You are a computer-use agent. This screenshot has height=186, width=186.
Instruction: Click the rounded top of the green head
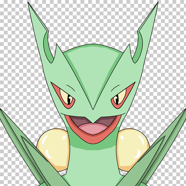pos(93,51)
